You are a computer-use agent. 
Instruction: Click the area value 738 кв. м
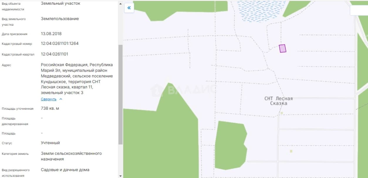pyautogui.click(x=50, y=108)
